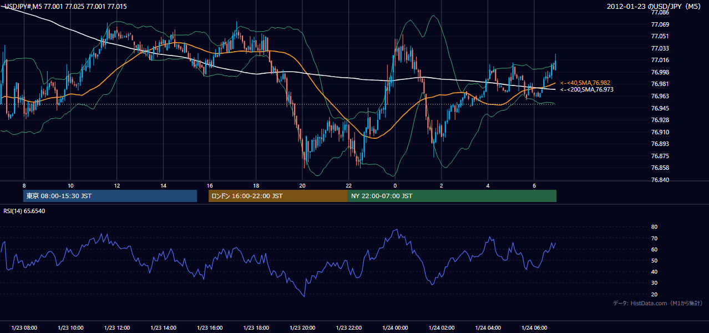Click the 60 level on the RSI scale
Viewport: 709px width, 333px height.
(x=654, y=249)
